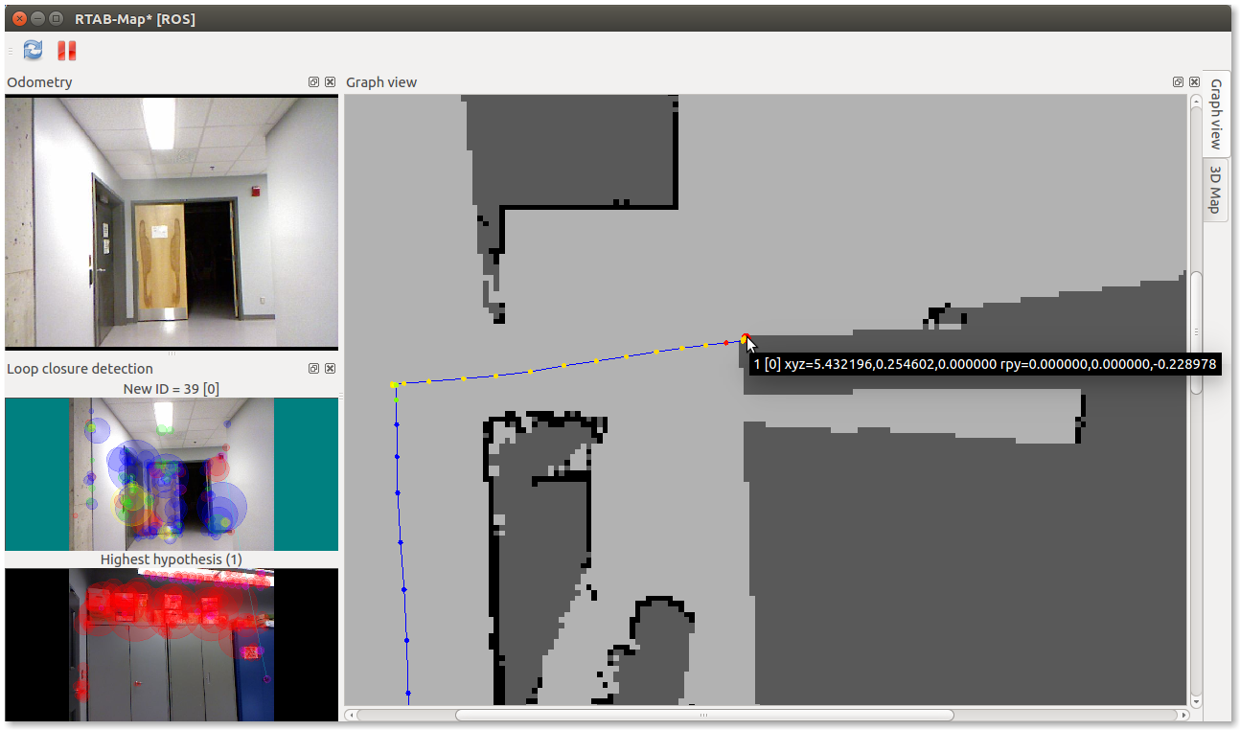Pause mapping with the red pause icon
Screen dimensions: 1240x730
[66, 51]
